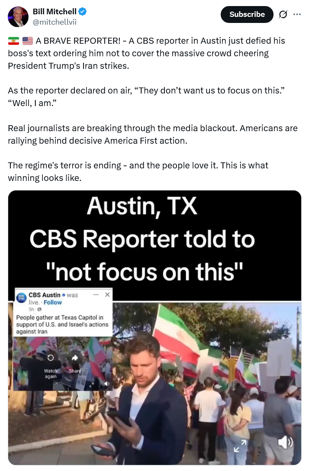Click the Follow link next to CBS Austin
The width and height of the screenshot is (309, 471).
pos(52,303)
